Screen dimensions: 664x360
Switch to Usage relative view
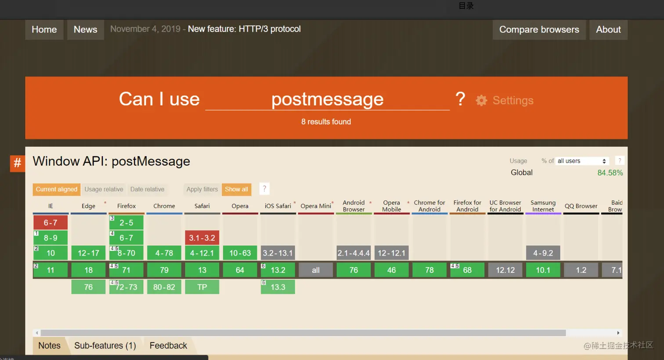[104, 189]
